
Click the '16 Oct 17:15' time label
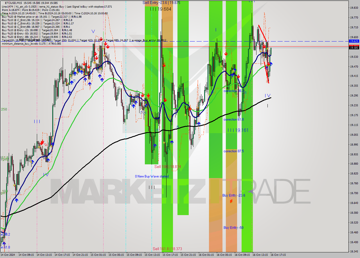pyautogui.click(x=278, y=255)
